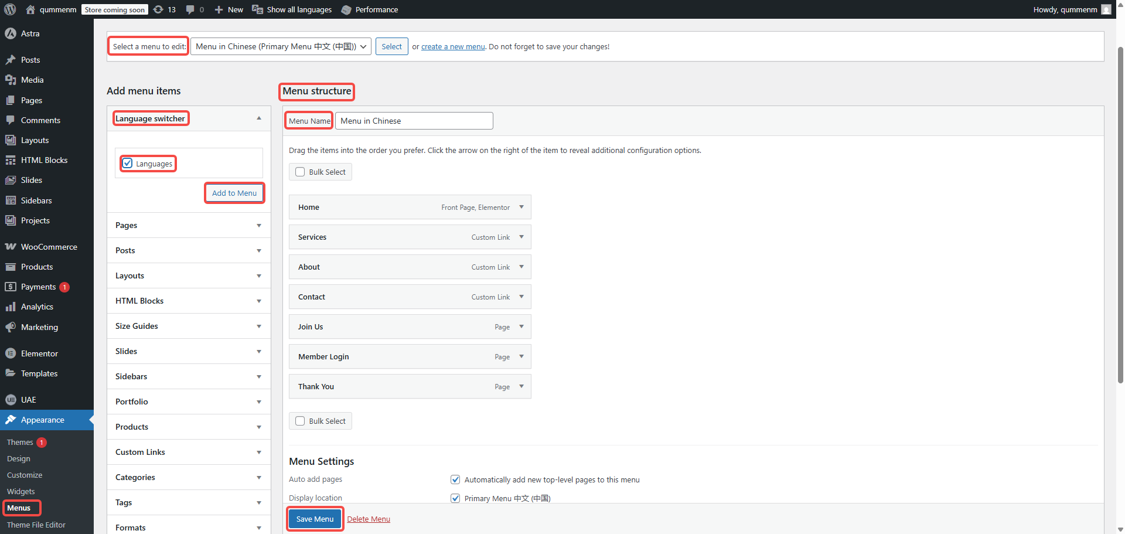This screenshot has height=534, width=1125.
Task: Enable Bulk Select for menu items
Action: (300, 172)
